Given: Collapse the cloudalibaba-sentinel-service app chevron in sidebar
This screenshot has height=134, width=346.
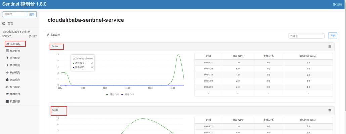Looking at the screenshot, I should coord(36,36).
